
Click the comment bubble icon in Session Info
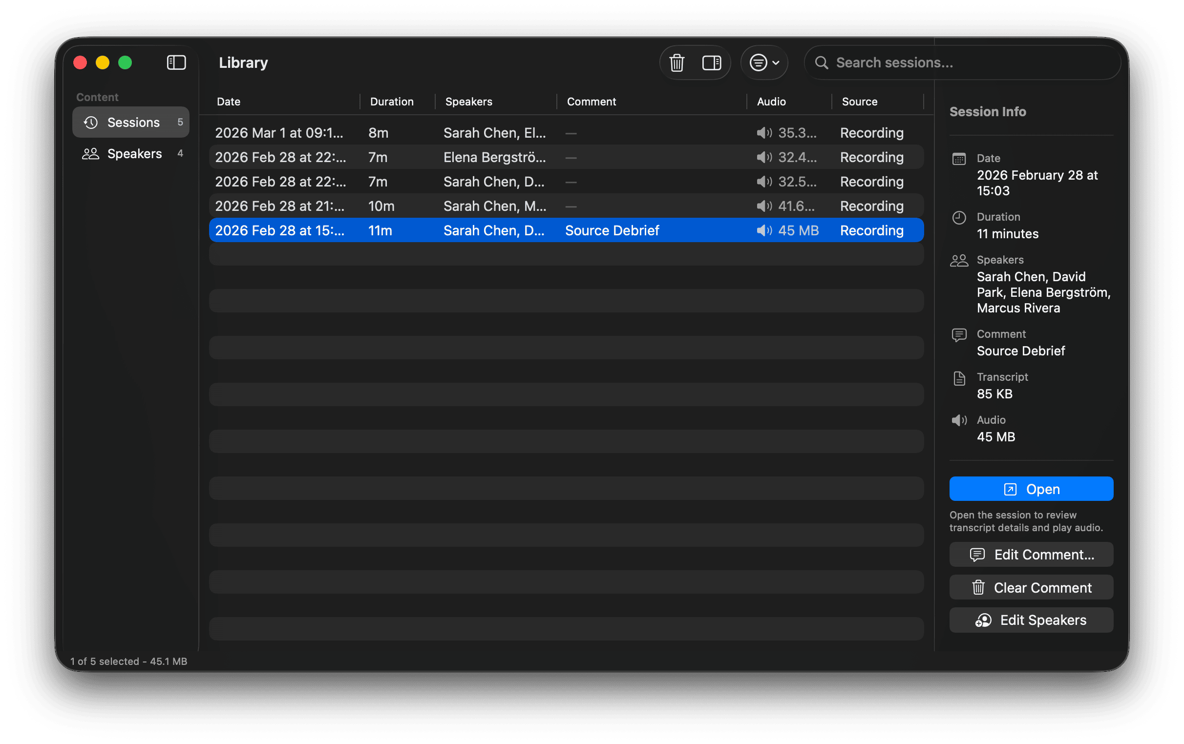(959, 334)
